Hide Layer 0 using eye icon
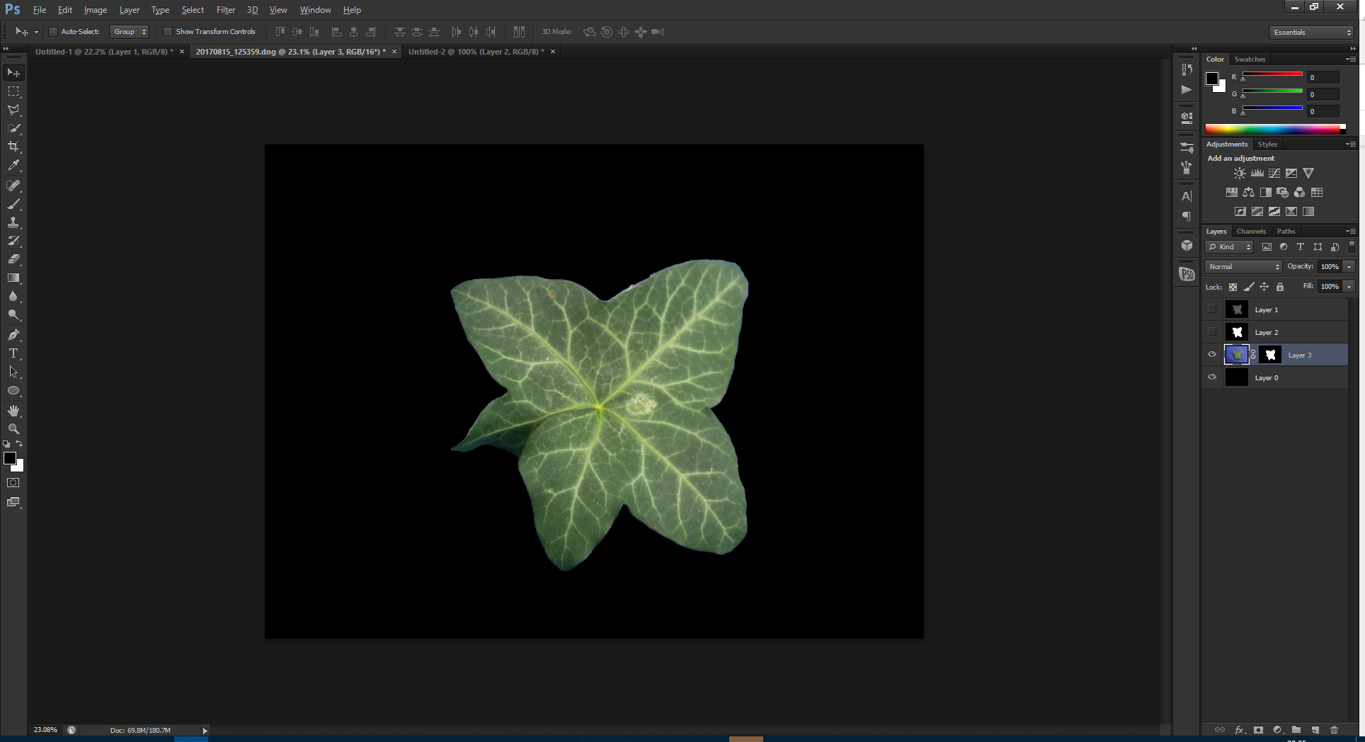 (x=1212, y=377)
